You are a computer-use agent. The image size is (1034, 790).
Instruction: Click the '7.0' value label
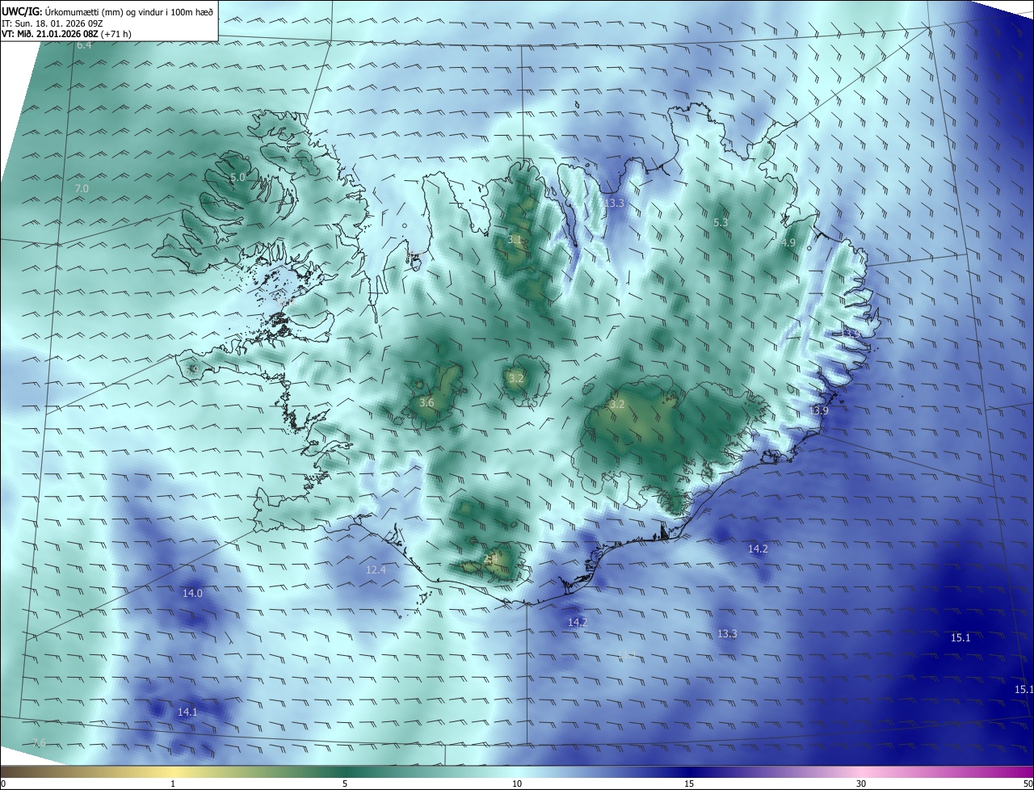point(82,188)
